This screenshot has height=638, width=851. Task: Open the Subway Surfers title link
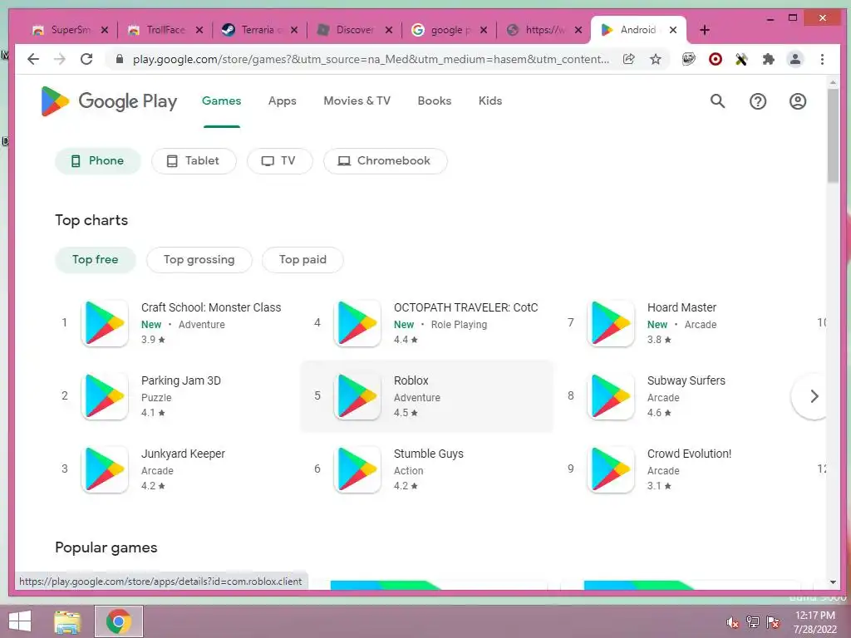point(686,380)
